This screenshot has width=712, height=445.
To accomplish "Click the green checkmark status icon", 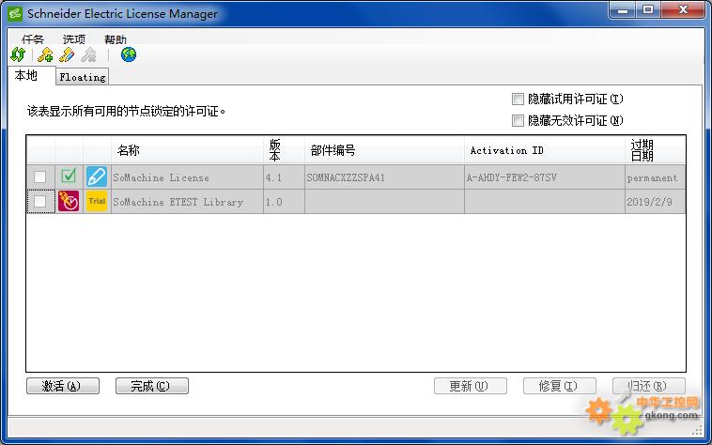I will (x=69, y=176).
